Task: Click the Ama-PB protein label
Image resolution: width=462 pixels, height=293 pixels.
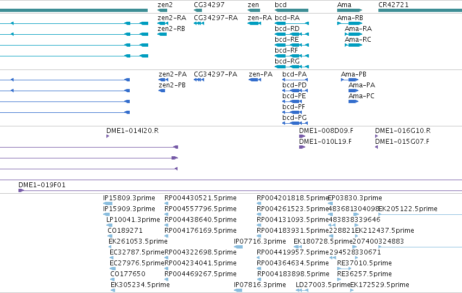Action: click(353, 74)
